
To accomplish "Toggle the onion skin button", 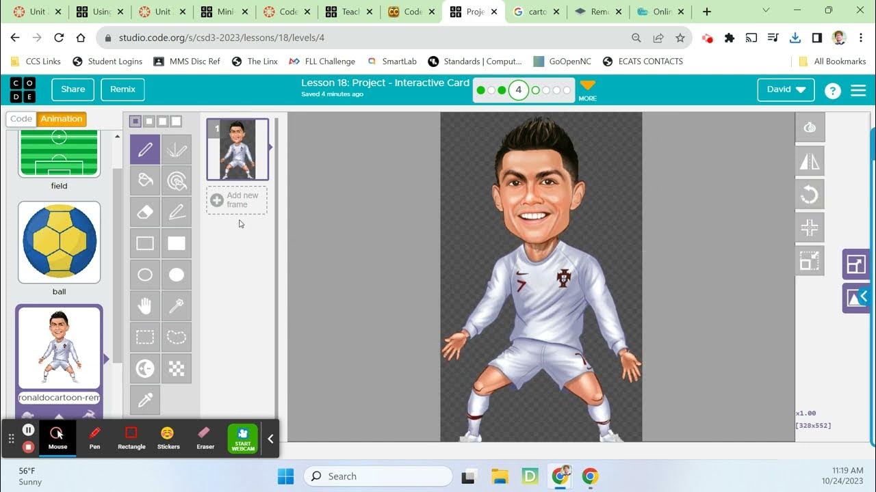I will 810,128.
